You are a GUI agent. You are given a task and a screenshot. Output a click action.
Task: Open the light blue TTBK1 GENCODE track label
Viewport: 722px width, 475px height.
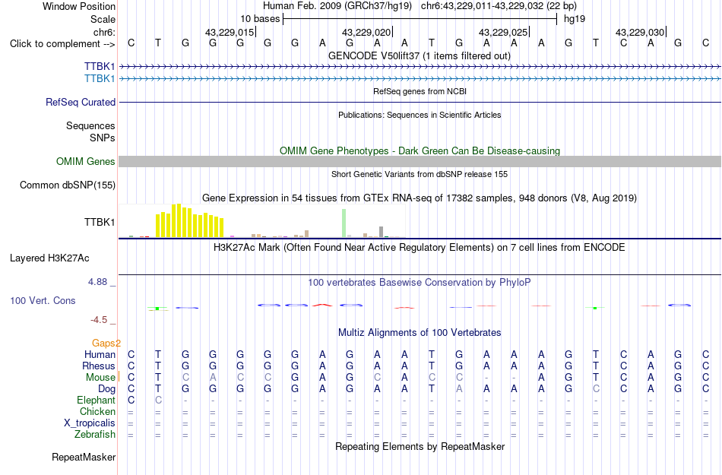(x=100, y=79)
